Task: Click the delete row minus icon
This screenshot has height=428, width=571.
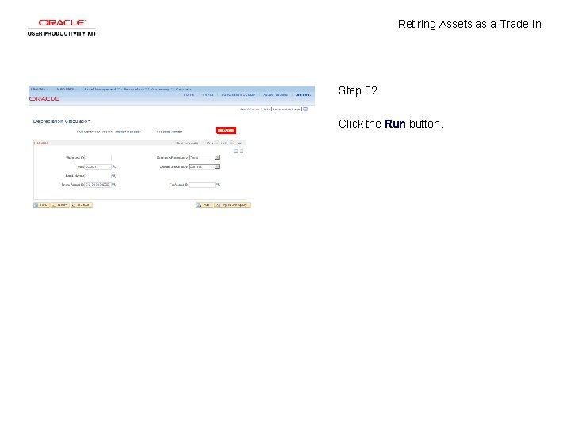Action: tap(241, 151)
